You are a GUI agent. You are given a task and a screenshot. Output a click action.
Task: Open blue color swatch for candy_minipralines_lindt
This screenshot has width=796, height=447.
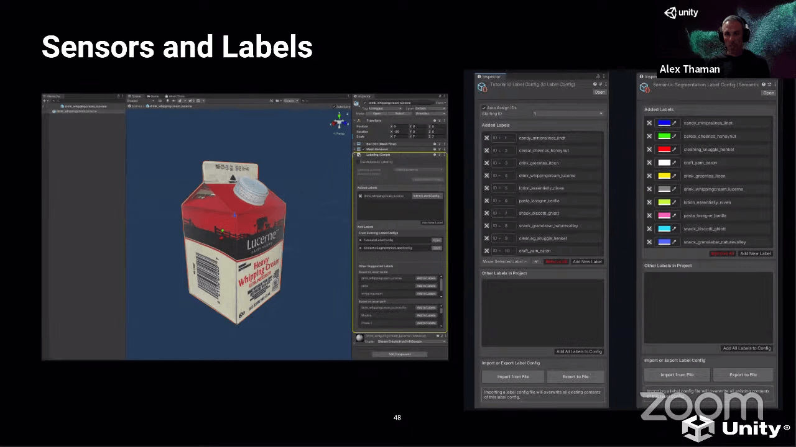[664, 123]
